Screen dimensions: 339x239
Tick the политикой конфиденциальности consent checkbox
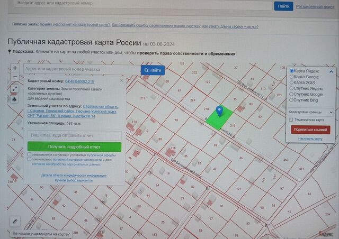click(29, 159)
